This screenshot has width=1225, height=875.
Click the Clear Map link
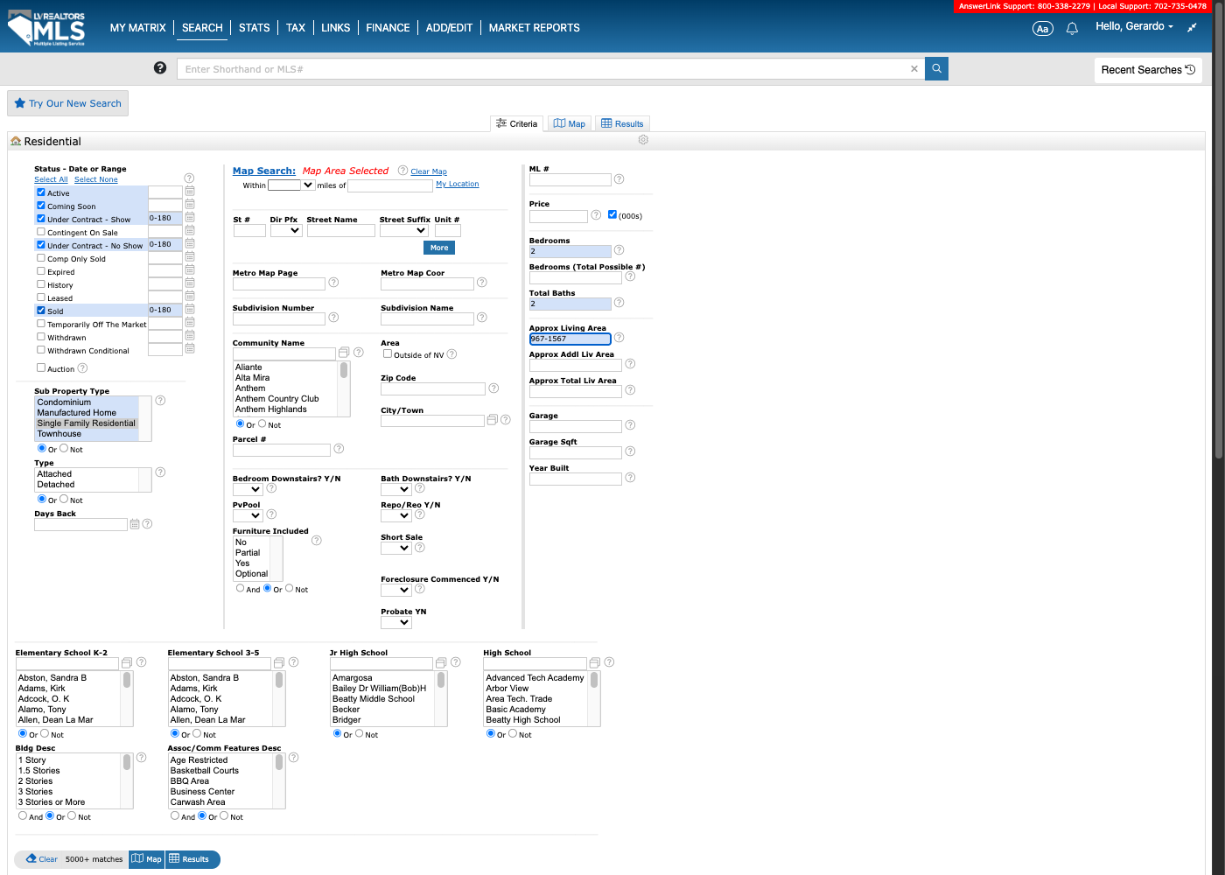pyautogui.click(x=429, y=171)
